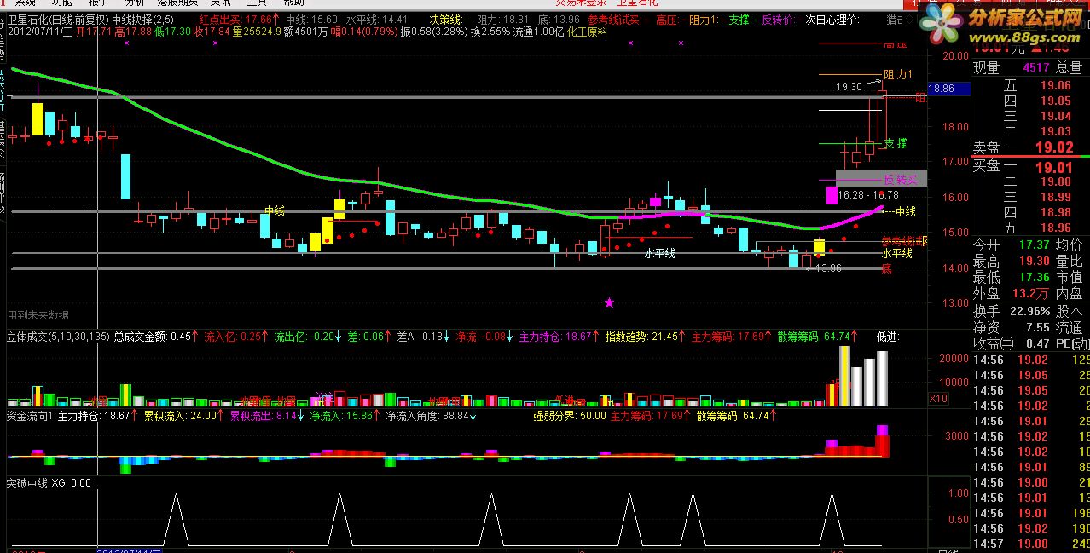Click the magenta candlestick near 16.28
This screenshot has height=553, width=1090.
click(832, 195)
